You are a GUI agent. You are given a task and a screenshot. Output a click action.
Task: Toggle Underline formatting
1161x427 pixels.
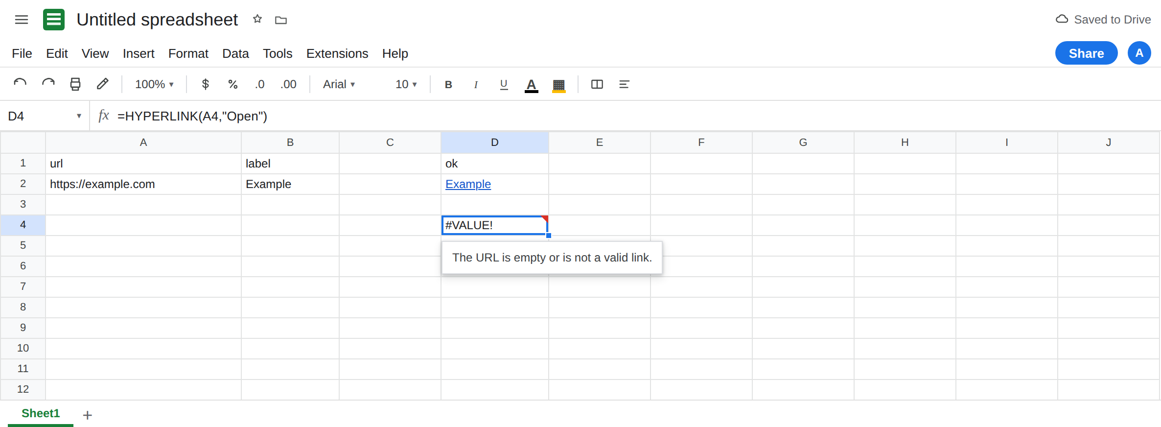[x=504, y=84]
